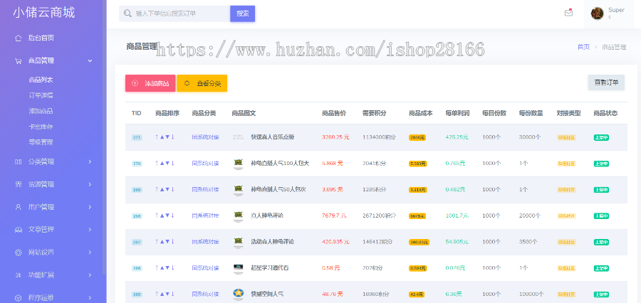The image size is (641, 303).
Task: Open thumbnail of 超星学习通代看
Action: [x=238, y=268]
